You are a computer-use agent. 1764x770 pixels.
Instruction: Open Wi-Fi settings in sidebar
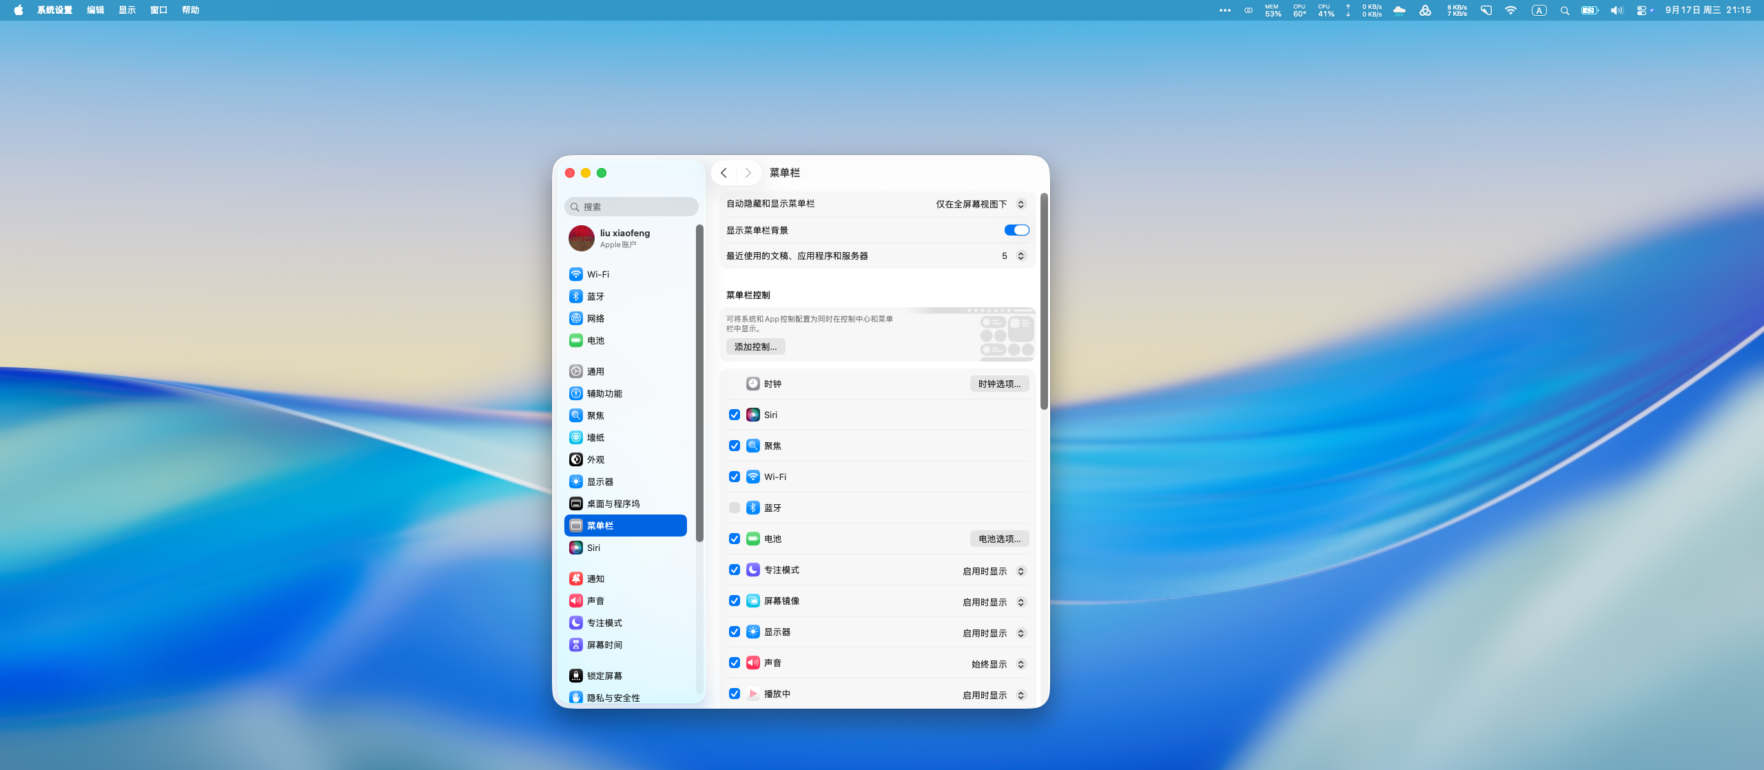click(x=597, y=274)
